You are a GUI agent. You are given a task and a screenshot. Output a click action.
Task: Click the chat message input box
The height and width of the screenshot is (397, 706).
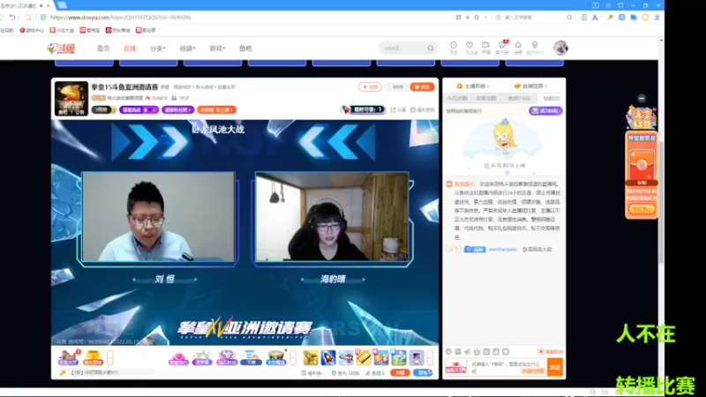(x=507, y=367)
